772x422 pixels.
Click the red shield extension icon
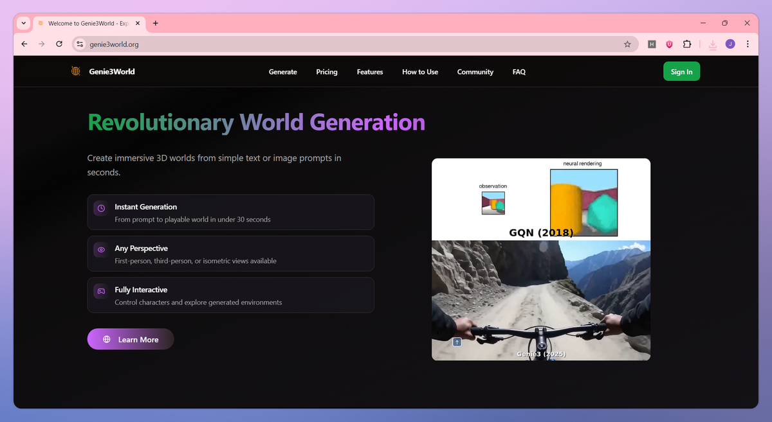point(669,44)
